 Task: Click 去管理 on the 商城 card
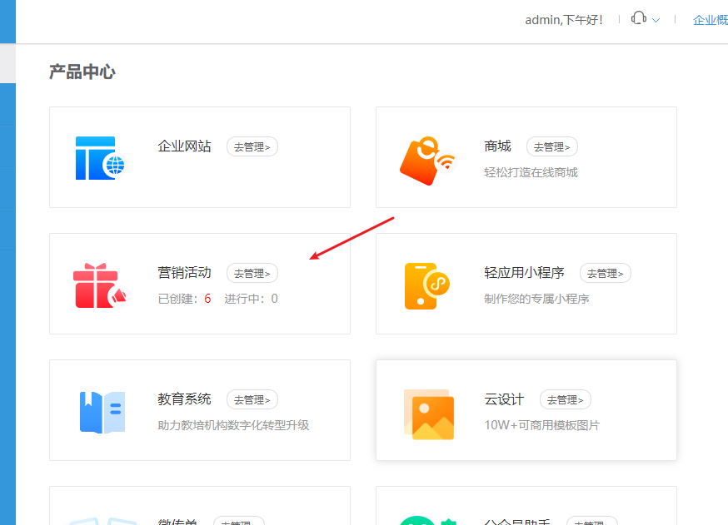point(551,146)
